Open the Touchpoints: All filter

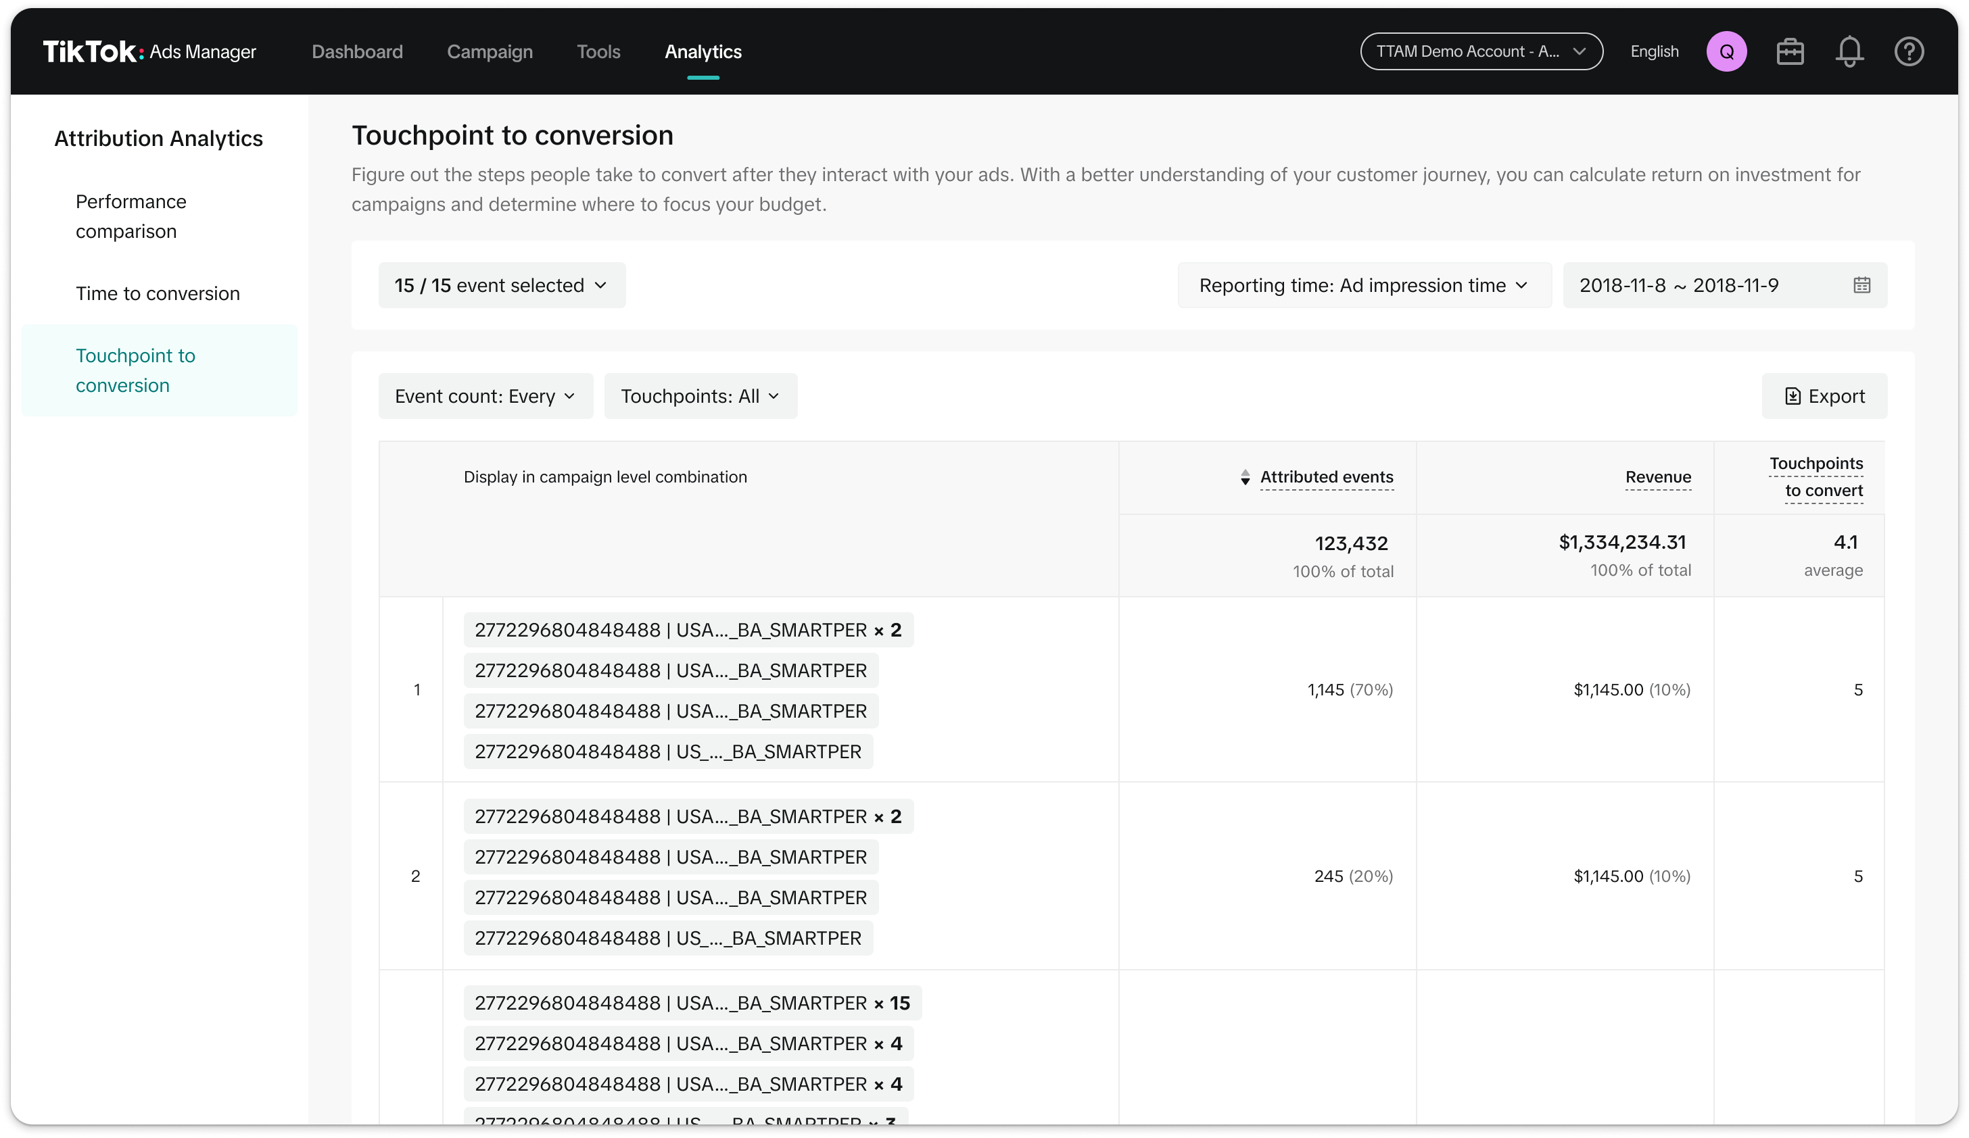coord(700,396)
